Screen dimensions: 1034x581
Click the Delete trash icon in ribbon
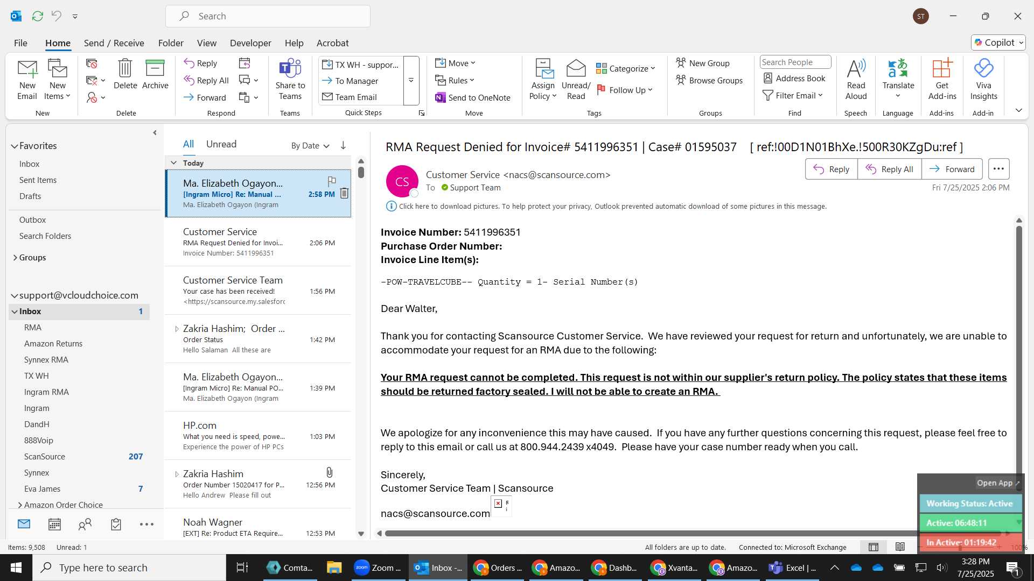[125, 69]
